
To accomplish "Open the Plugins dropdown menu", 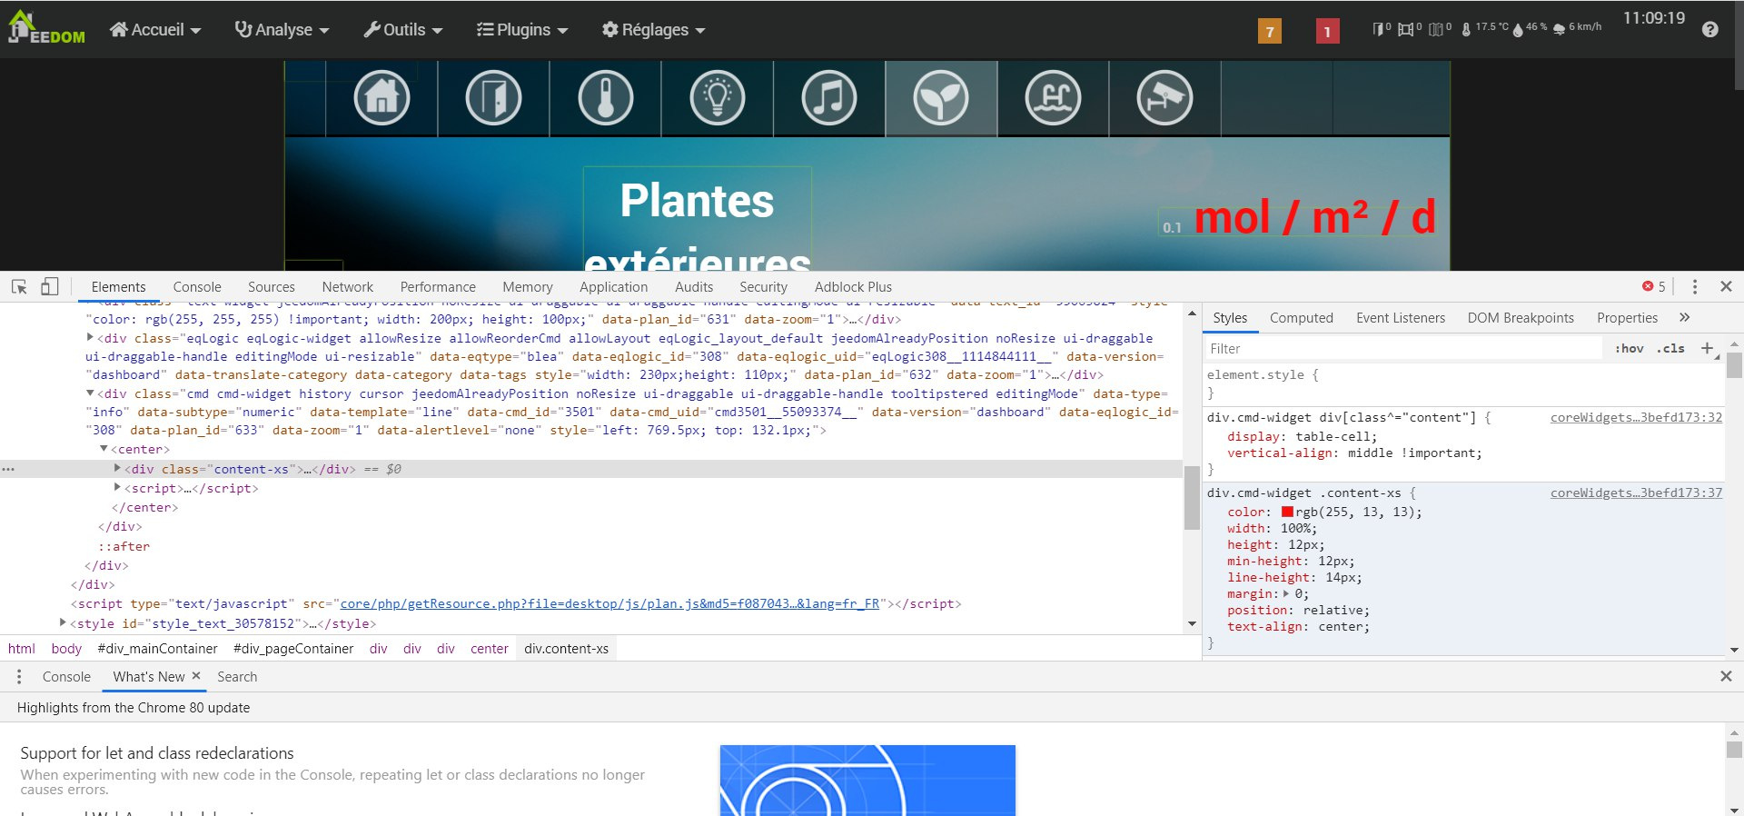I will click(x=522, y=30).
